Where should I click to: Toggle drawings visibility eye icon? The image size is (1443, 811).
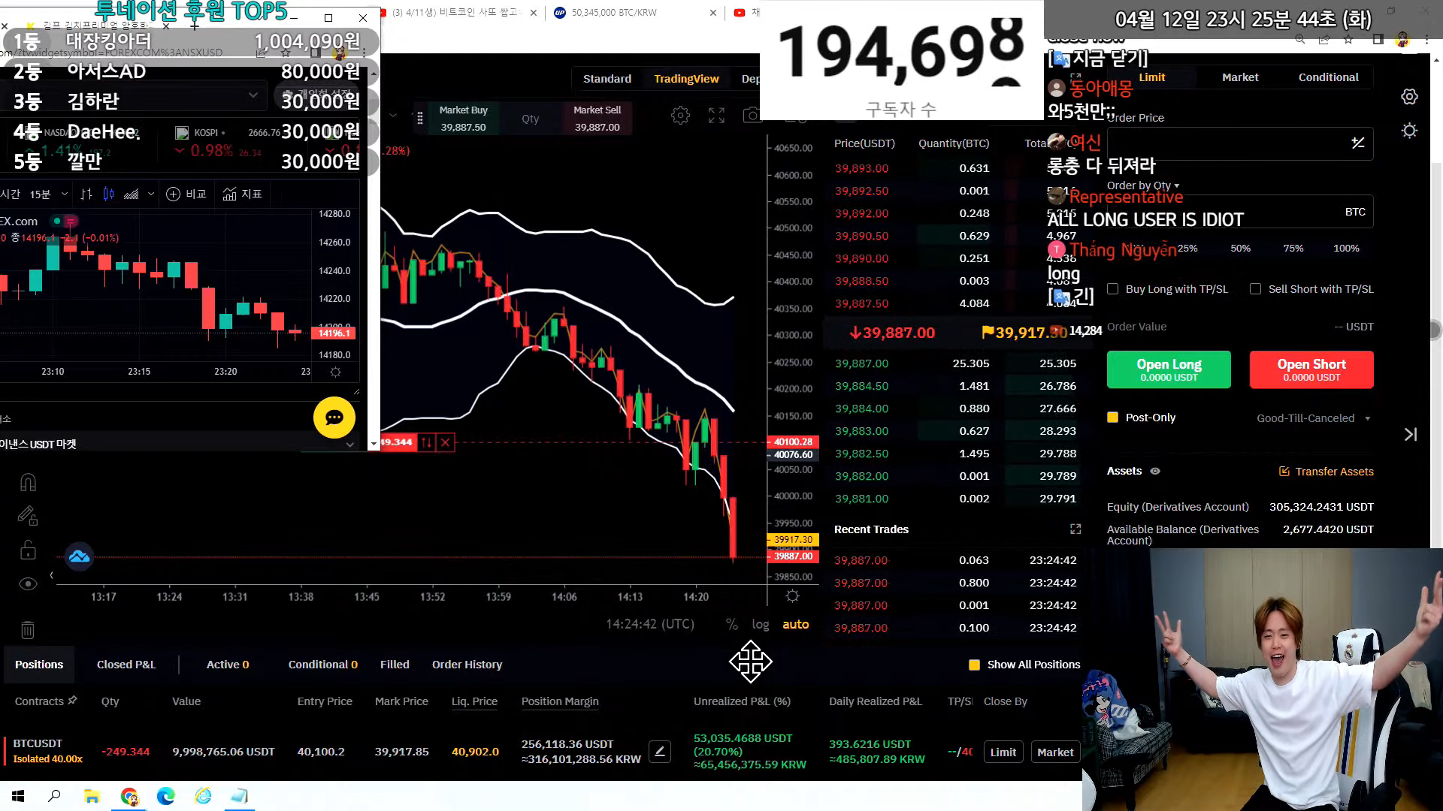pos(28,583)
